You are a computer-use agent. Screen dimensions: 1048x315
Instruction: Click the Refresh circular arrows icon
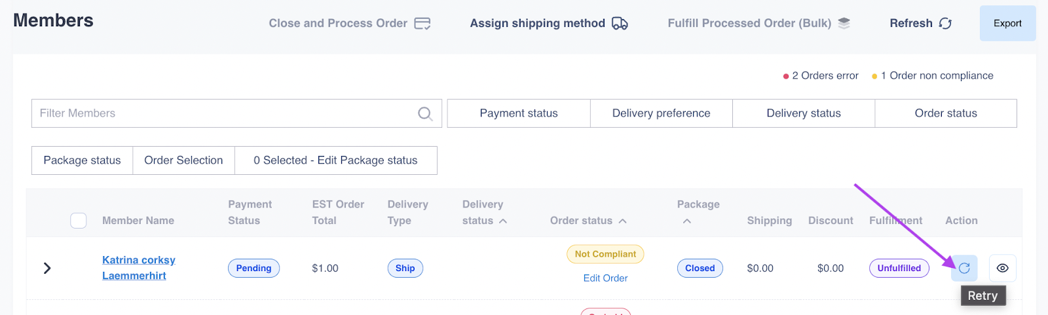945,24
